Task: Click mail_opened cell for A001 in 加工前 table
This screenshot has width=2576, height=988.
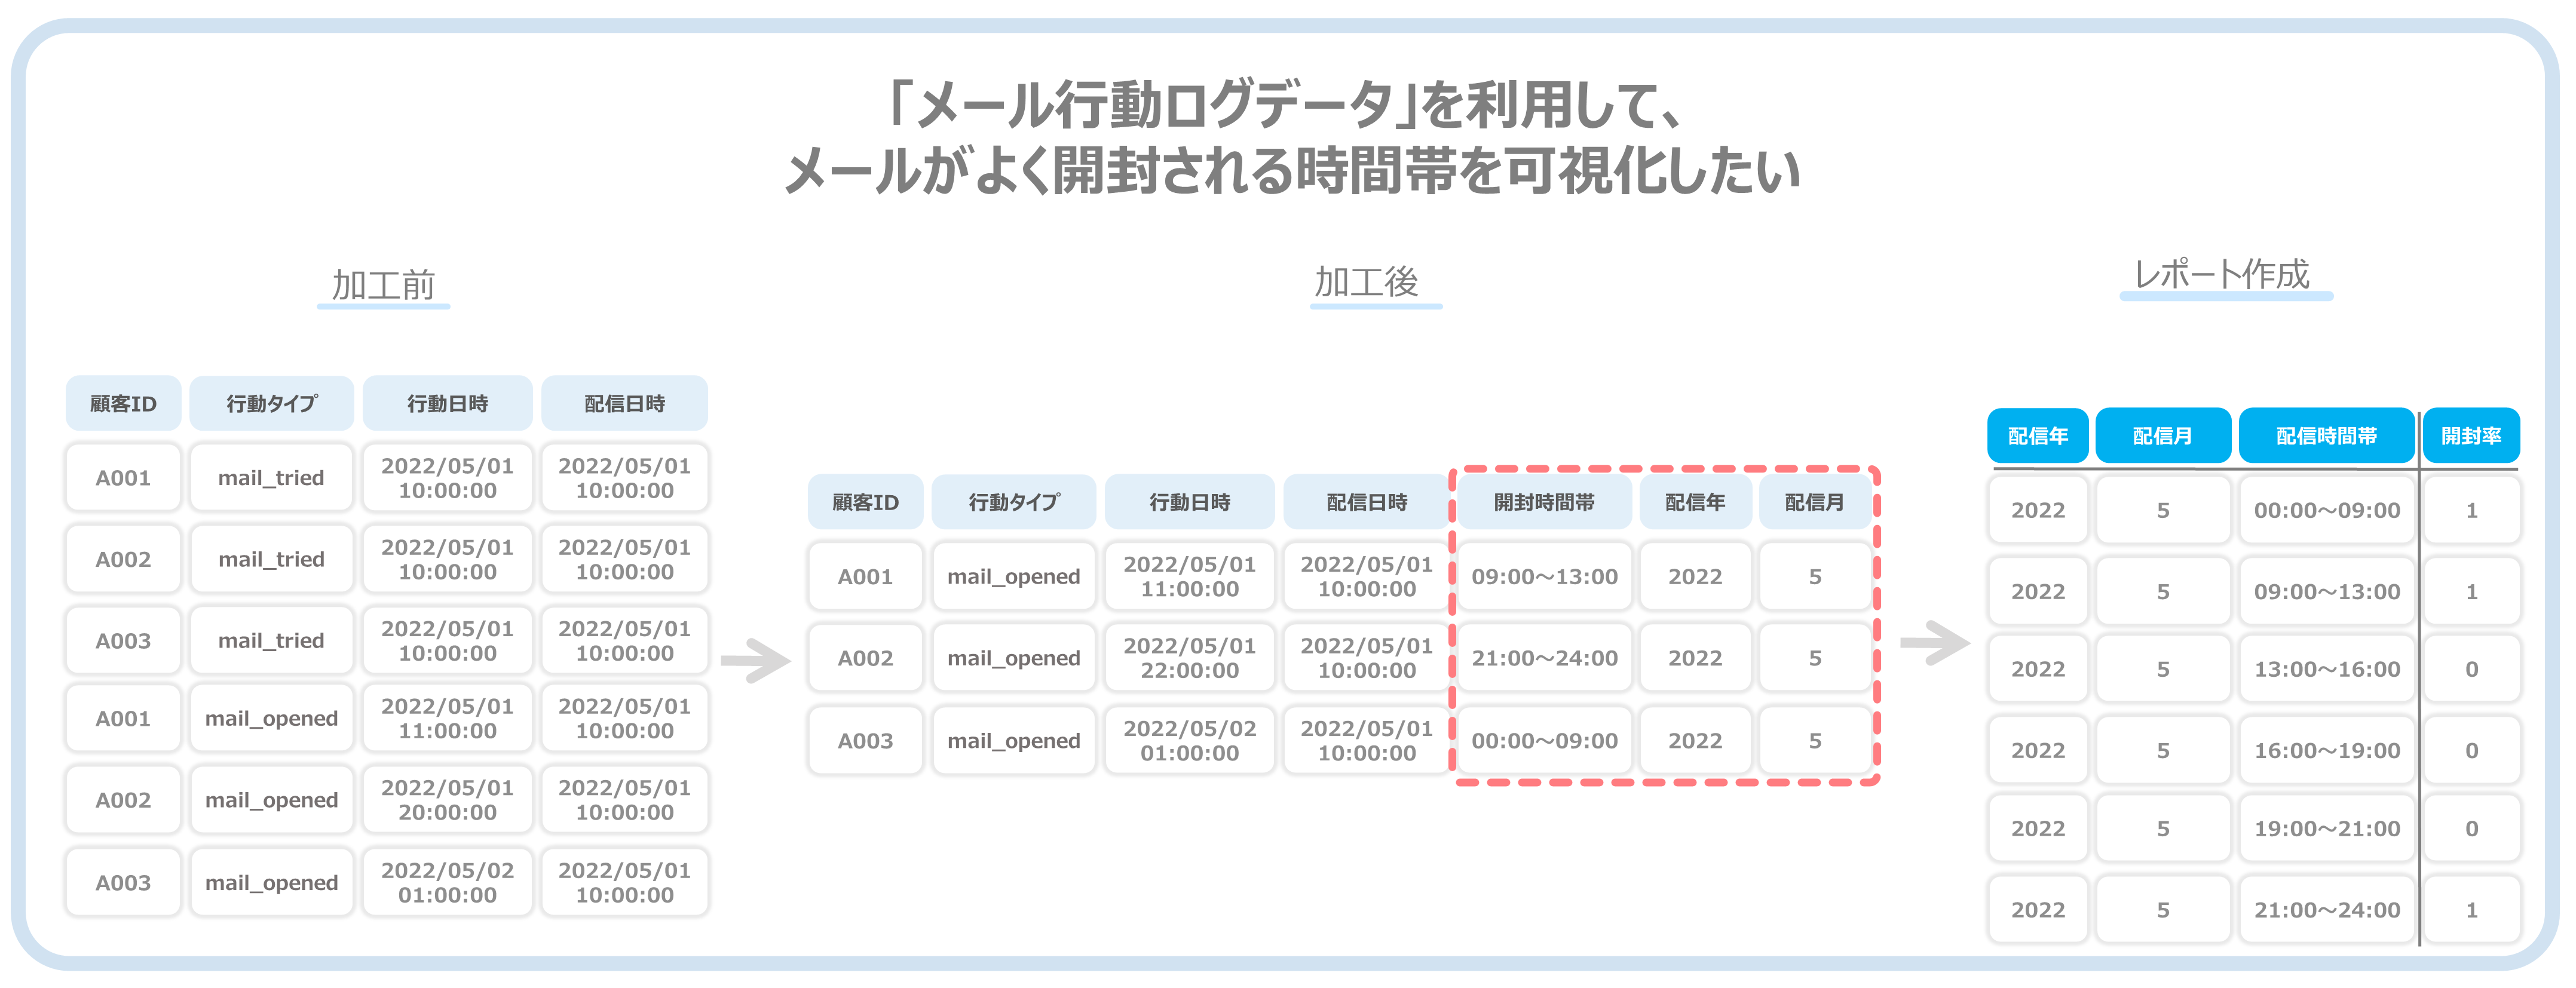Action: (x=271, y=718)
